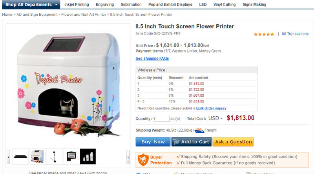The width and height of the screenshot is (314, 174).
Task: Click the freight ship icon
Action: pyautogui.click(x=199, y=130)
